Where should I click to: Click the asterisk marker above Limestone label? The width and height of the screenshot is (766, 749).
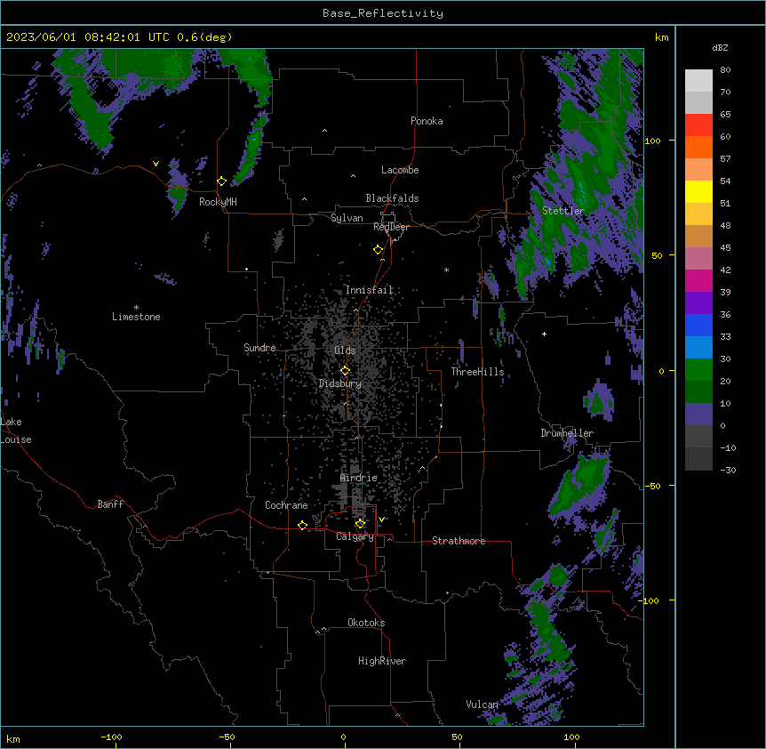[x=136, y=308]
